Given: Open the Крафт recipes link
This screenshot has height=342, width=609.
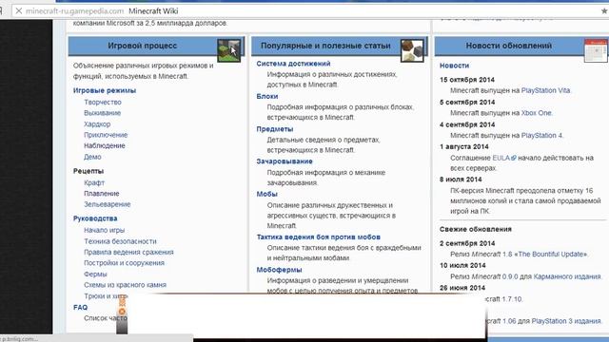Looking at the screenshot, I should [94, 182].
